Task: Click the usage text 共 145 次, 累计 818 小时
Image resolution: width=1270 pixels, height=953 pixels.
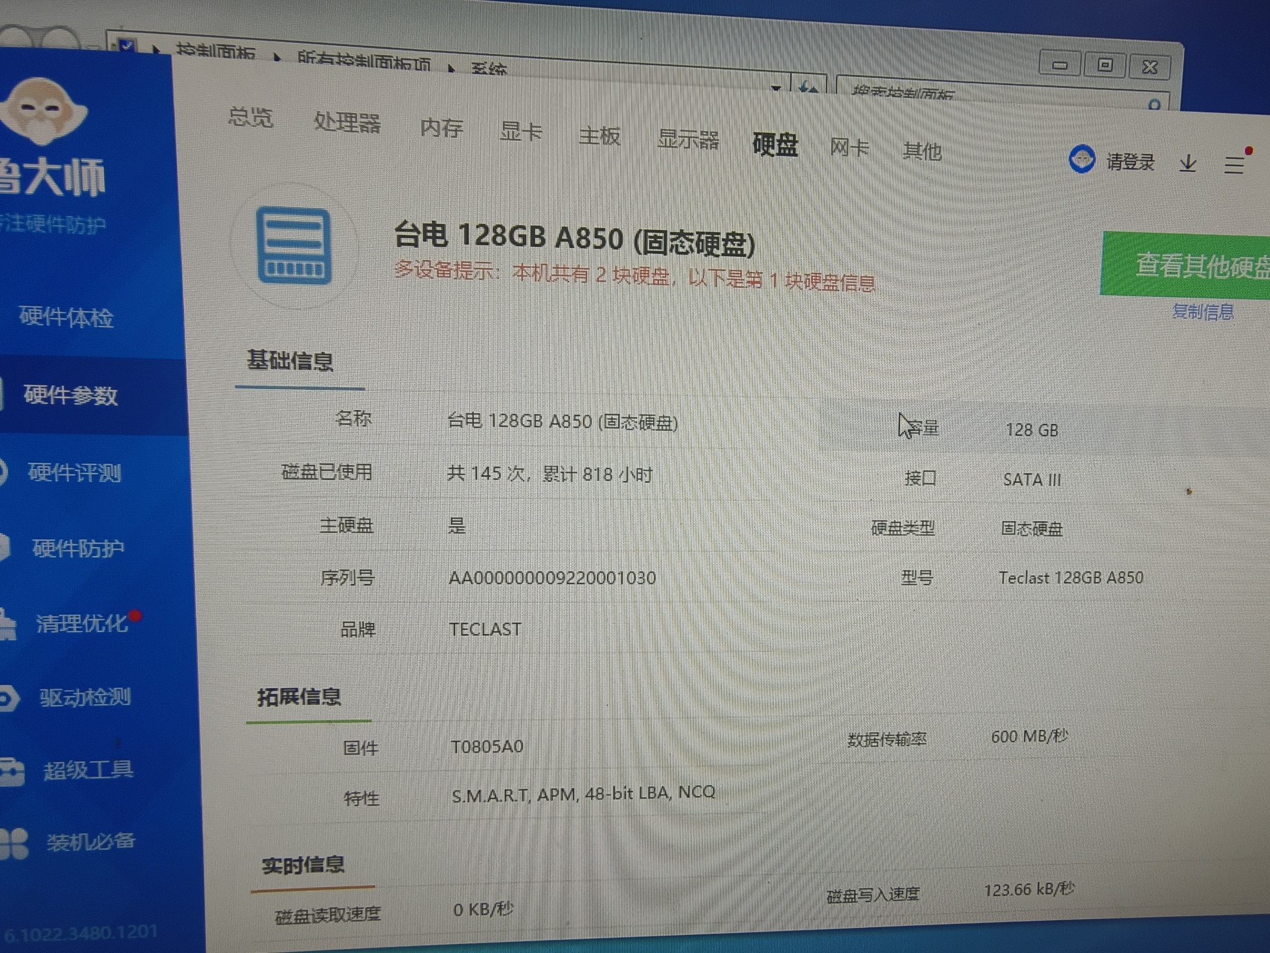Action: [x=550, y=474]
